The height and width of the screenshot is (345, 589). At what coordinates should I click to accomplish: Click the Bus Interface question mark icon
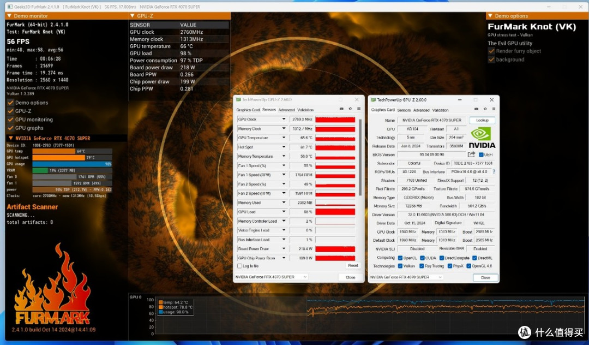[x=494, y=171]
